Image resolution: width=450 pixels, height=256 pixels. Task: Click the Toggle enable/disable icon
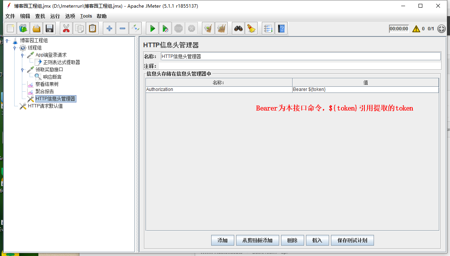pyautogui.click(x=136, y=28)
